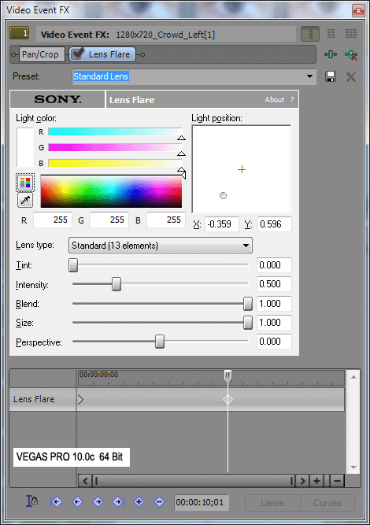The height and width of the screenshot is (525, 370).
Task: Go to the previous keyframe
Action: tap(77, 501)
